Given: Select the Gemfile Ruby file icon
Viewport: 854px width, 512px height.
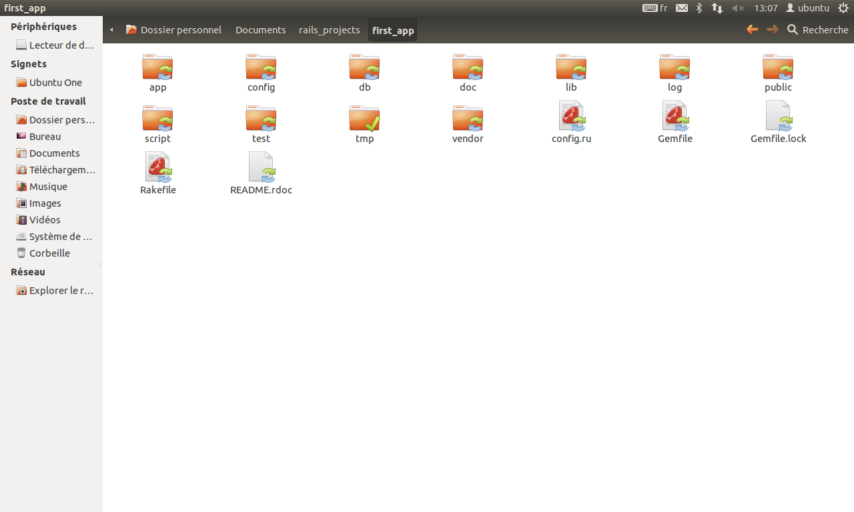Looking at the screenshot, I should (675, 116).
